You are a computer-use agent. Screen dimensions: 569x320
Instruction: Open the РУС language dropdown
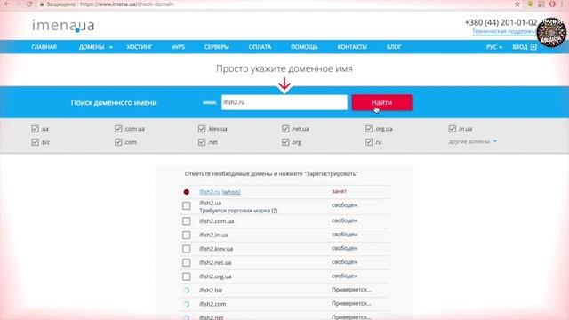[x=494, y=47]
